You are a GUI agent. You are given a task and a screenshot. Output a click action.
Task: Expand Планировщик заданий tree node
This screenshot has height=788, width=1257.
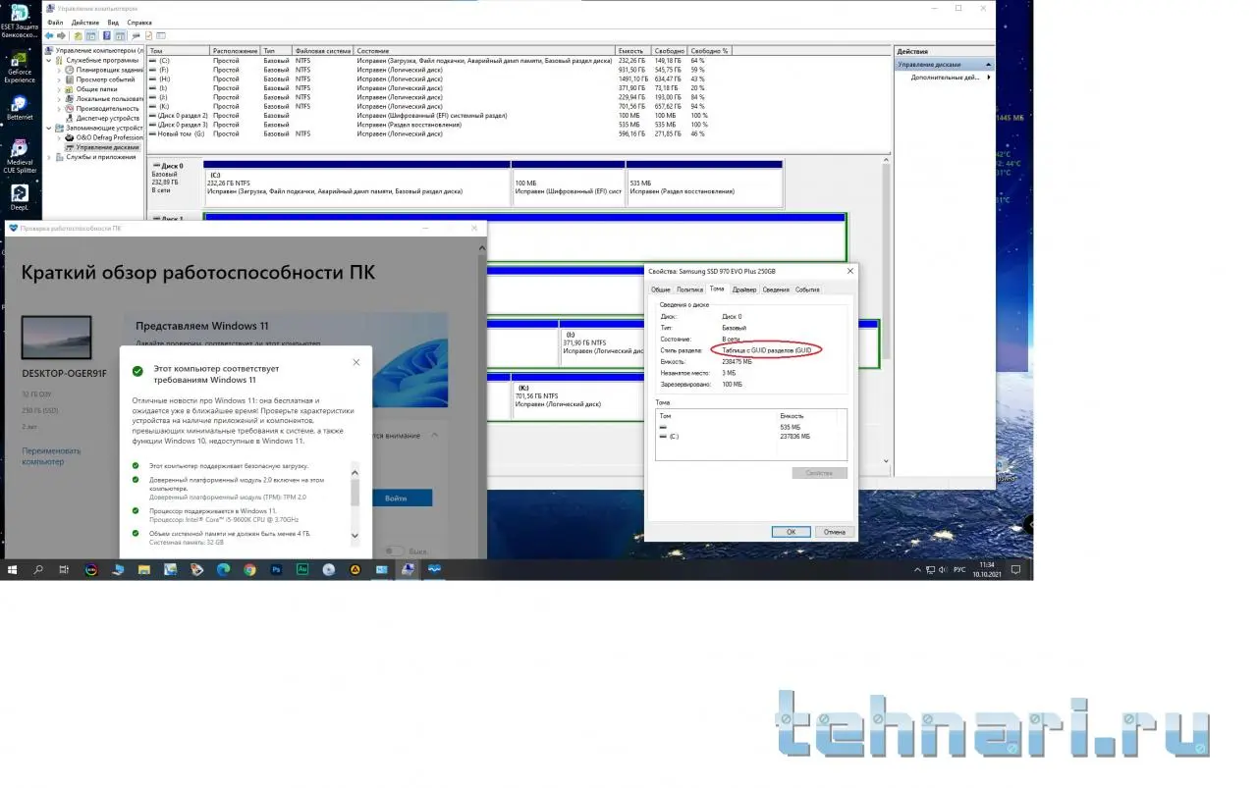tap(59, 70)
